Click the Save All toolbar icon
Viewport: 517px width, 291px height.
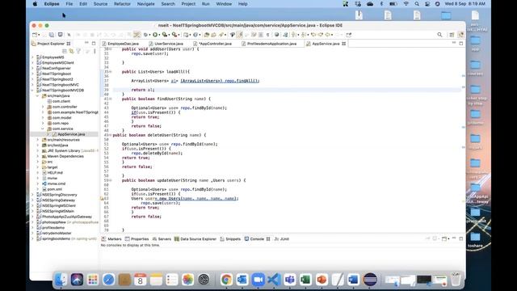[52, 35]
